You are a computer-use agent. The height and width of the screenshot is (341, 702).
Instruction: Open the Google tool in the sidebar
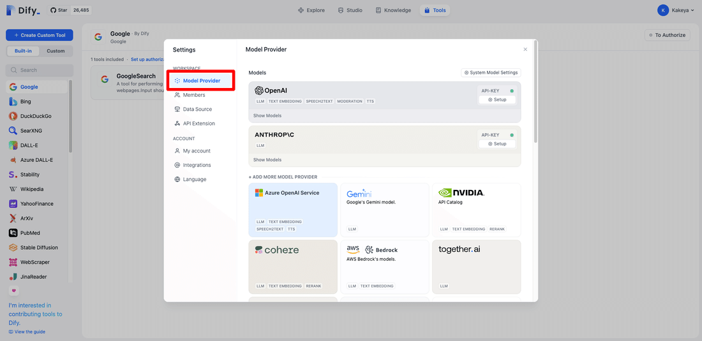tap(37, 87)
